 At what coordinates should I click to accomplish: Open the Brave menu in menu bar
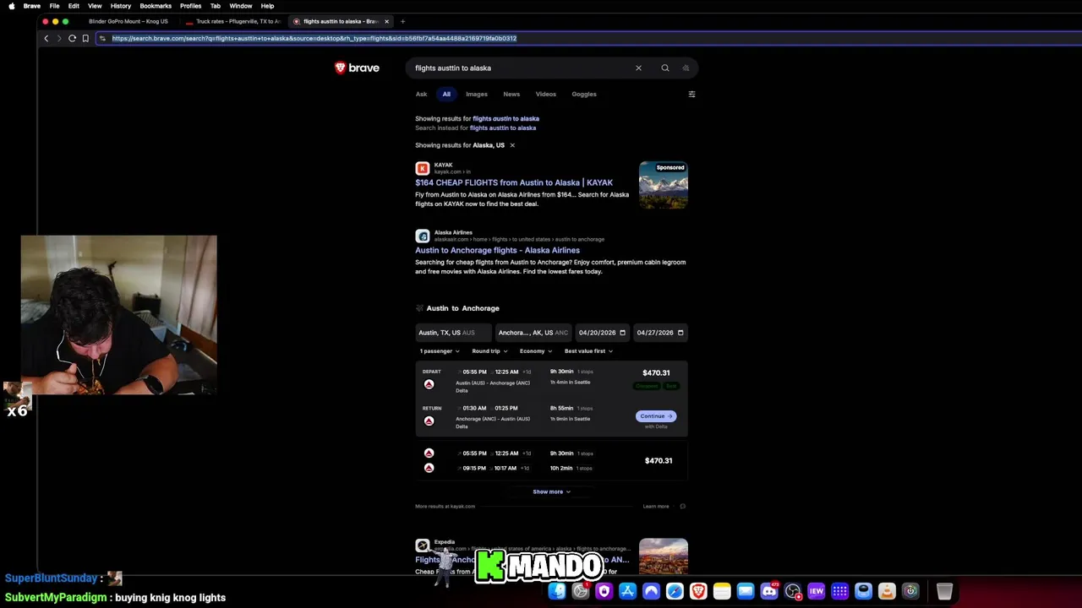(x=32, y=6)
